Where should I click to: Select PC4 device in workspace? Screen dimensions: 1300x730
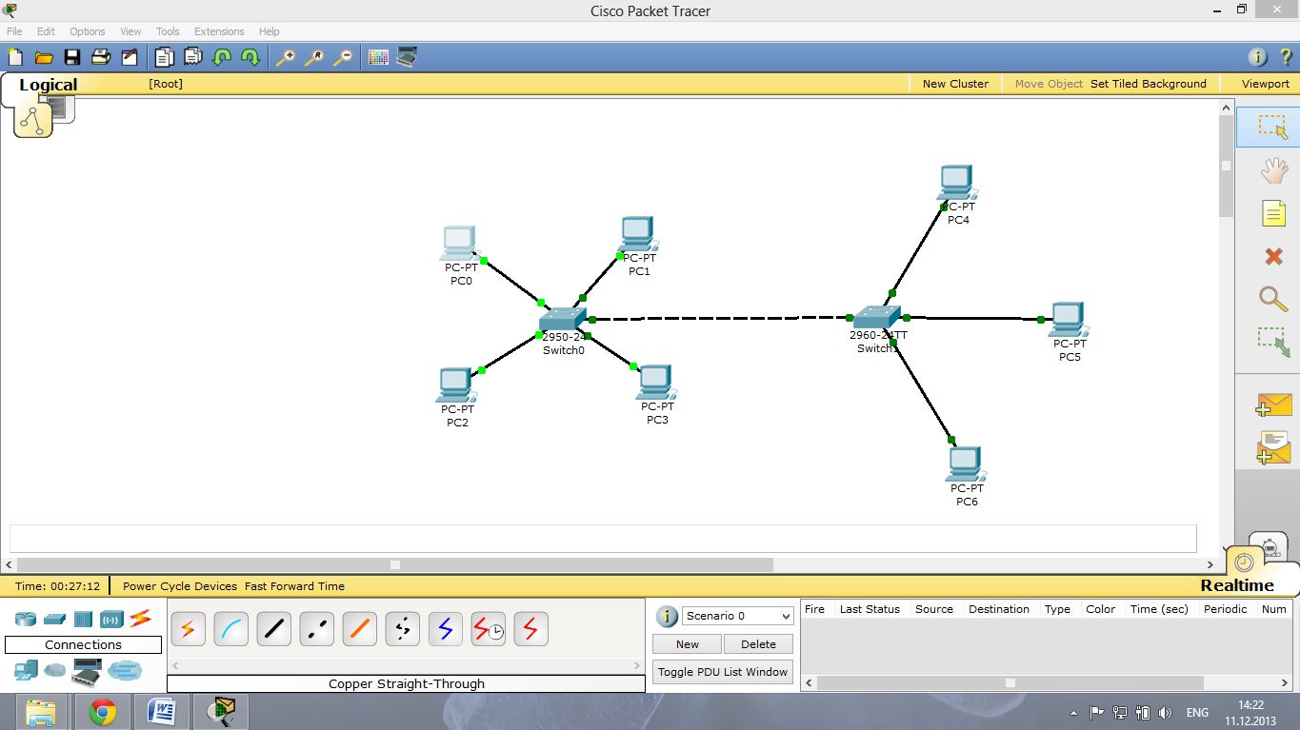point(955,183)
